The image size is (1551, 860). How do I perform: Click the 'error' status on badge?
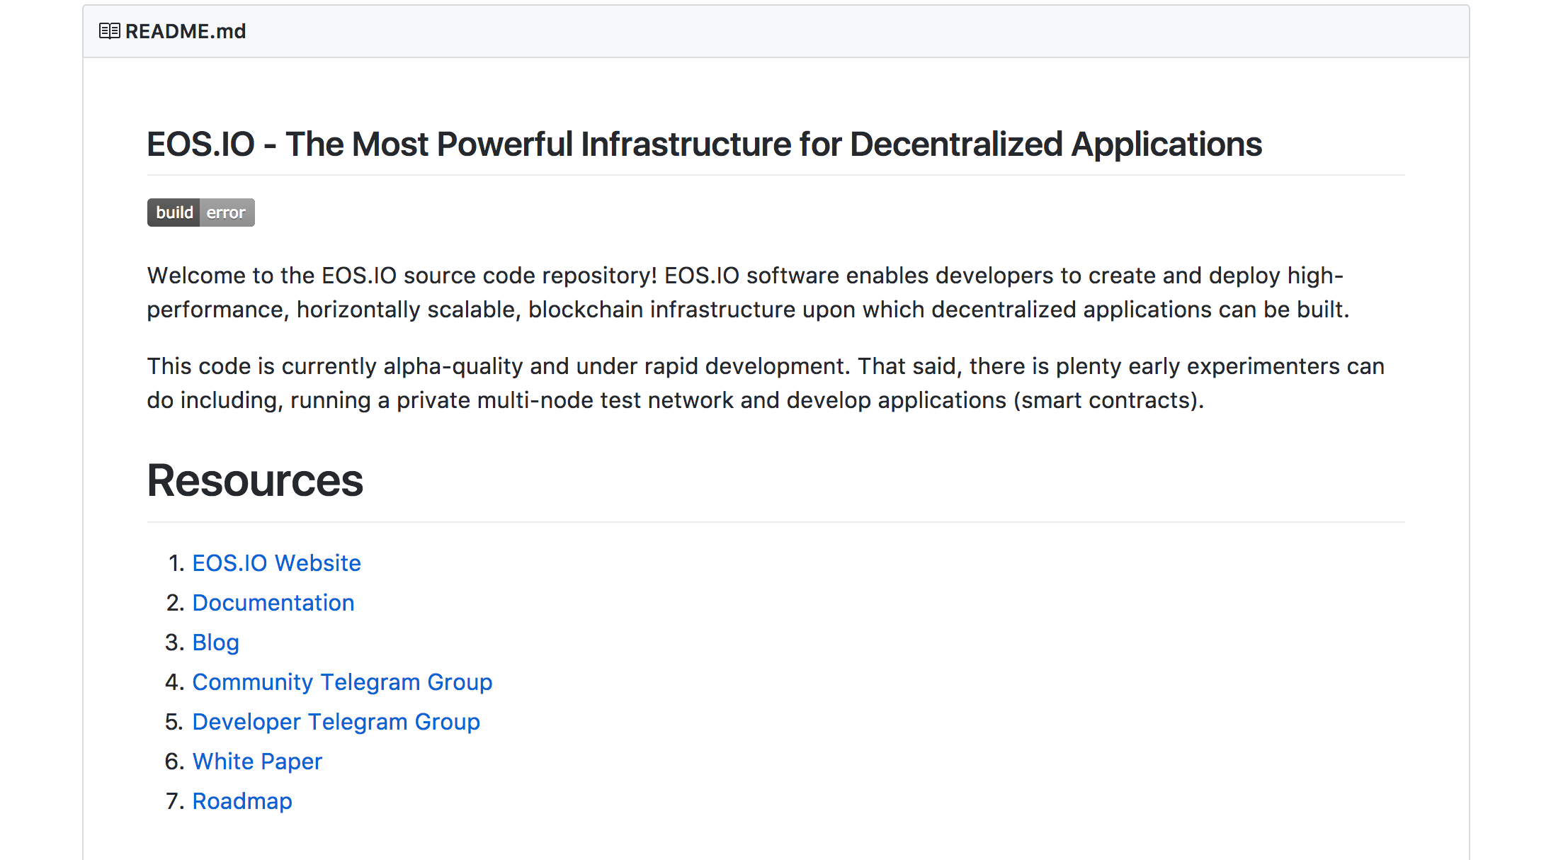226,213
